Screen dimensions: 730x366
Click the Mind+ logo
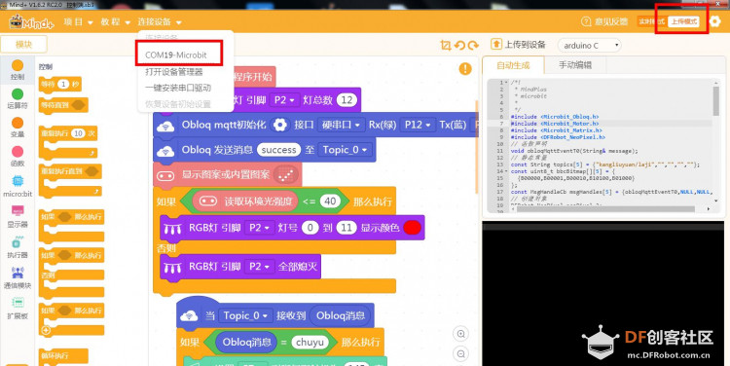(x=31, y=21)
